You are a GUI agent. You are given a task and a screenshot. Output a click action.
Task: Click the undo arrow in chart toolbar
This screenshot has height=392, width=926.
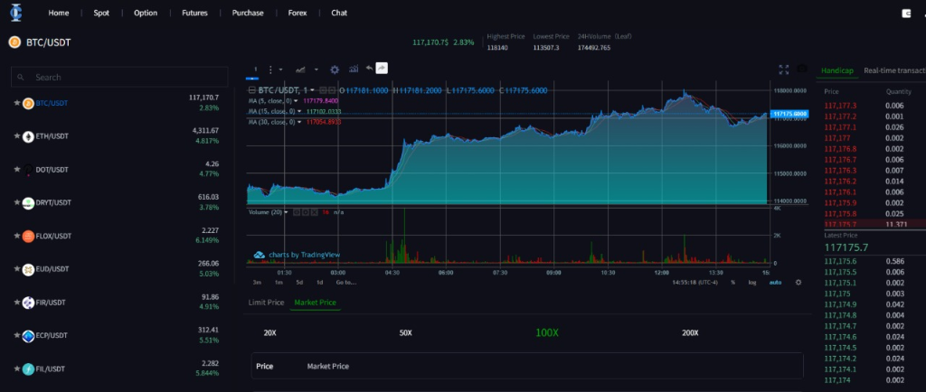coord(369,69)
